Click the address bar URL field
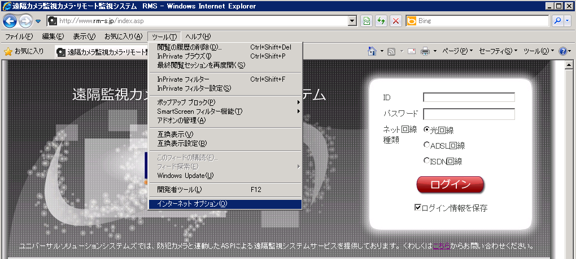Viewport: 576px width, 259px height. (x=198, y=21)
